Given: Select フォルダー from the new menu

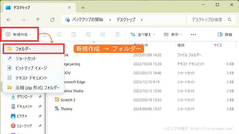Looking at the screenshot, I should pyautogui.click(x=33, y=49).
